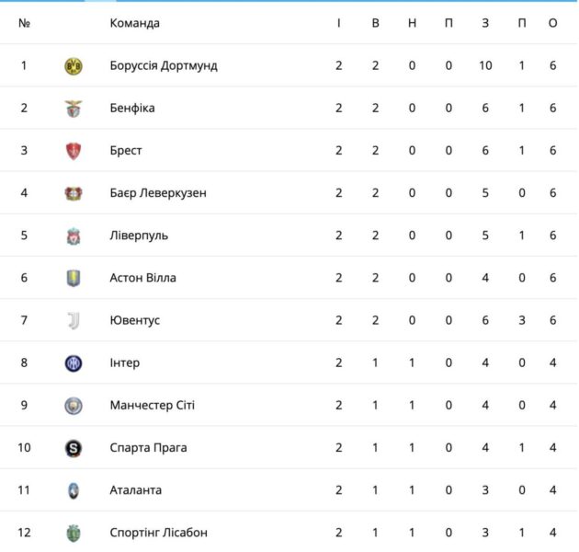Sort by the О points column header
The image size is (579, 552).
tap(552, 23)
